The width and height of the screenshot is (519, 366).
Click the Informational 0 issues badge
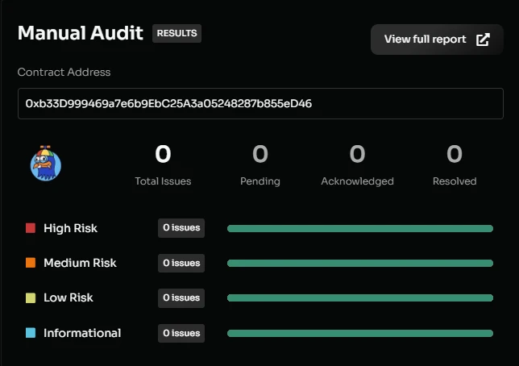coord(181,333)
